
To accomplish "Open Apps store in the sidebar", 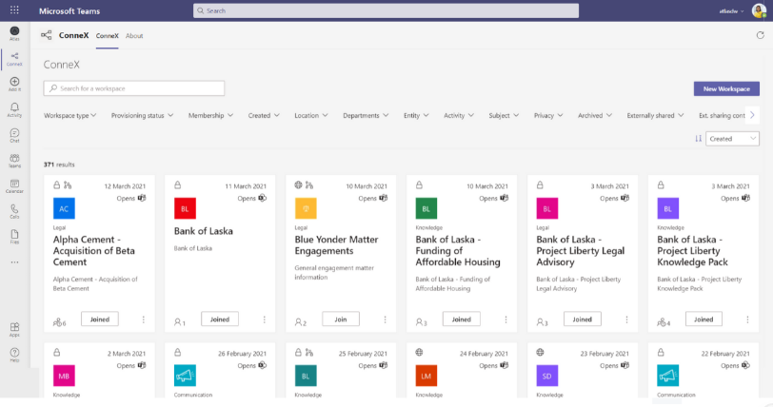I will coord(14,330).
